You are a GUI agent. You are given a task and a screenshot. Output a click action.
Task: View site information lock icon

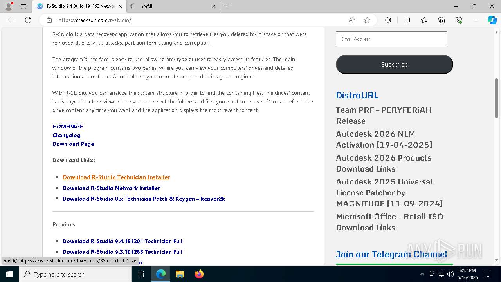pyautogui.click(x=49, y=20)
